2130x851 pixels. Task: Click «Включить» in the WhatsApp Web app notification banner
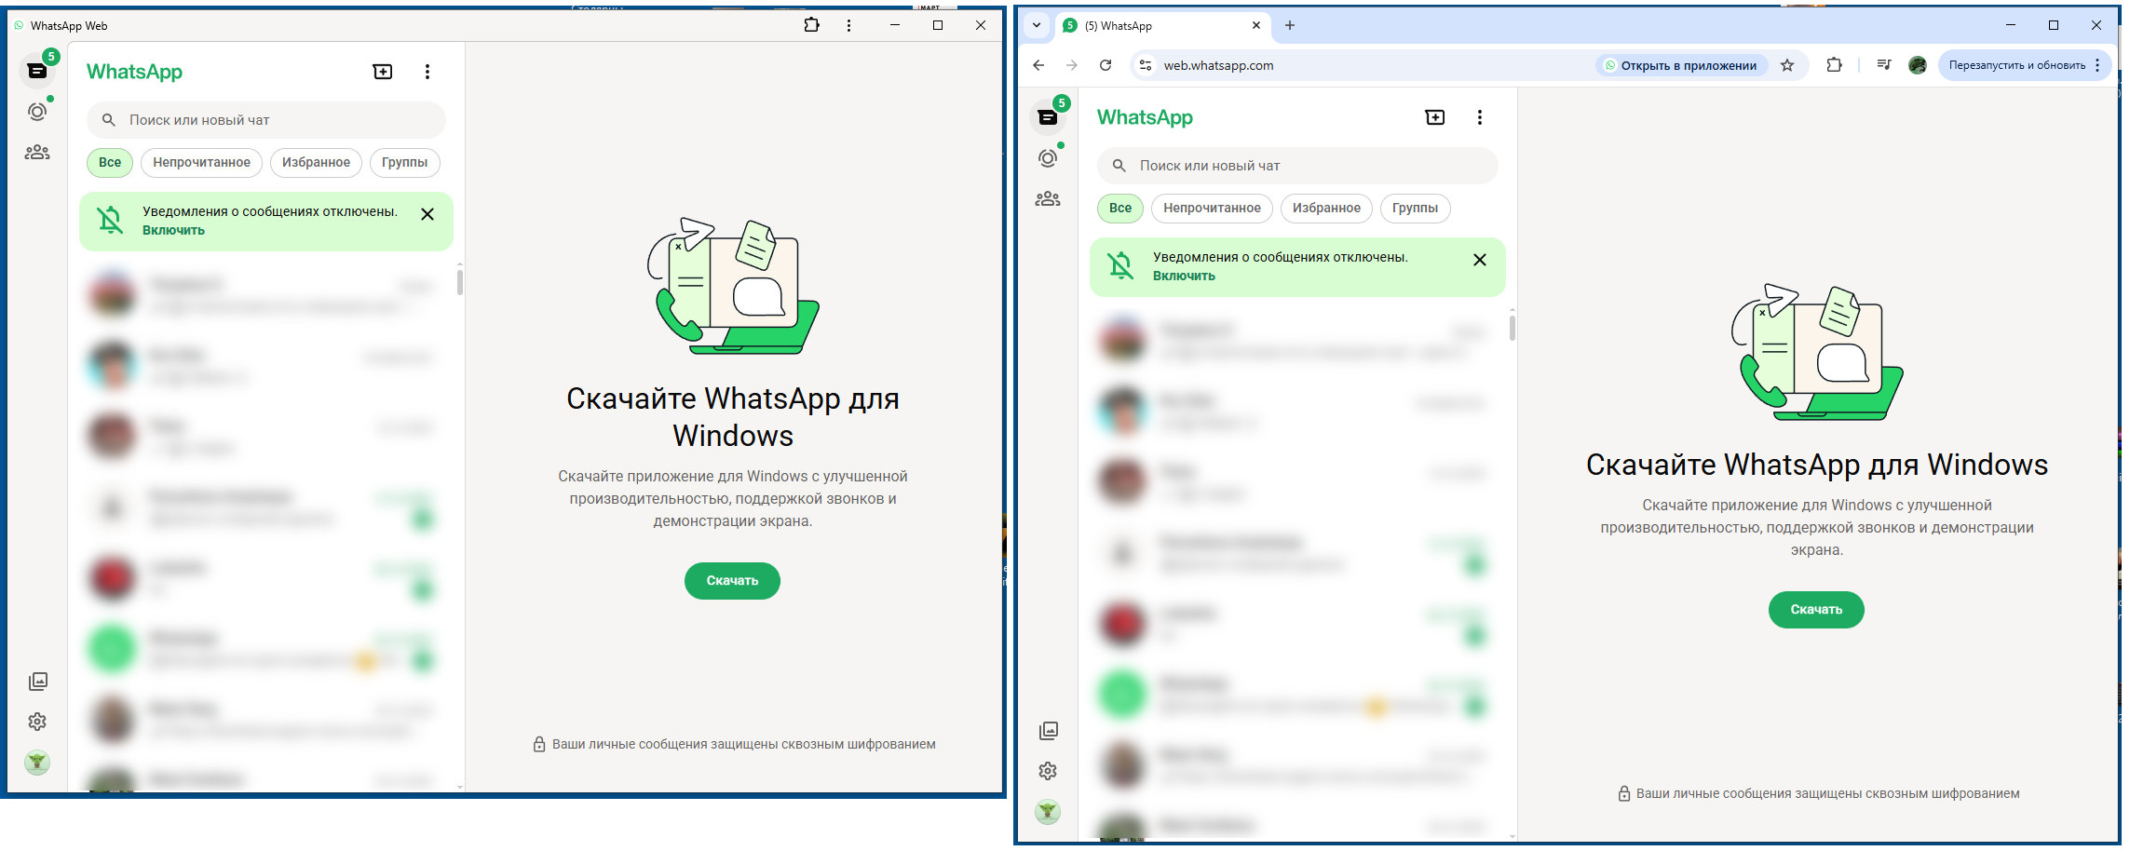coord(173,231)
